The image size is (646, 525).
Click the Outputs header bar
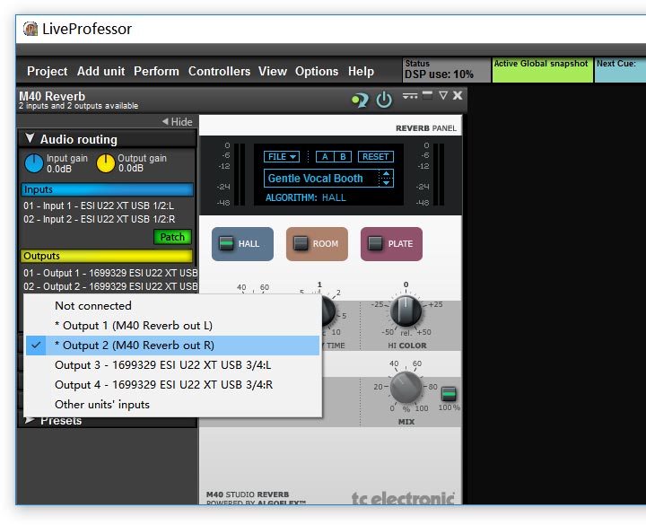click(x=107, y=256)
